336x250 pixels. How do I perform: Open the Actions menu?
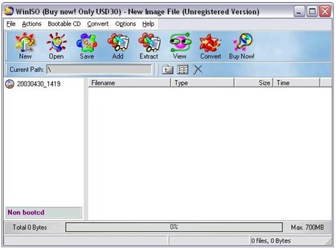(32, 24)
